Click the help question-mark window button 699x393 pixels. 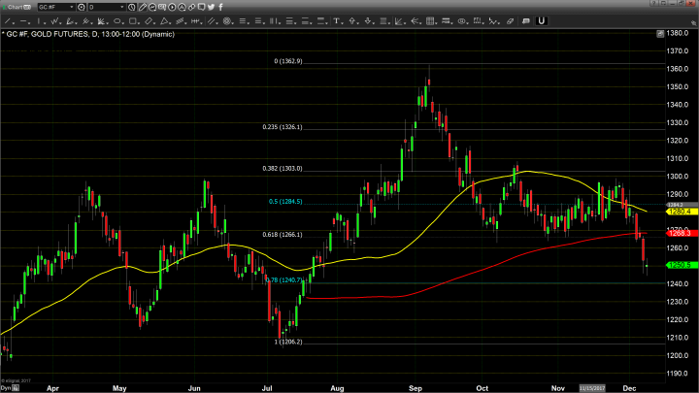click(654, 3)
